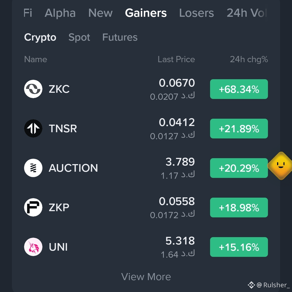Click the +21.89% change badge
The image size is (292, 292).
(x=239, y=128)
